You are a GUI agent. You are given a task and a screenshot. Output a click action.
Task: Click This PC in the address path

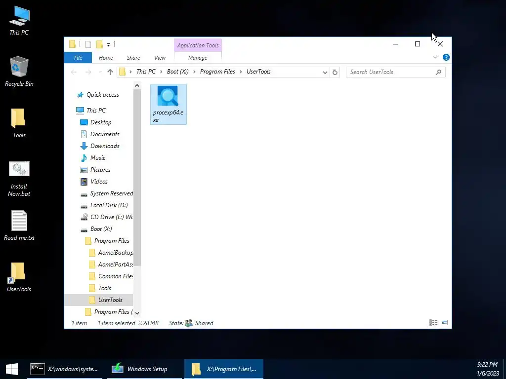pyautogui.click(x=146, y=72)
